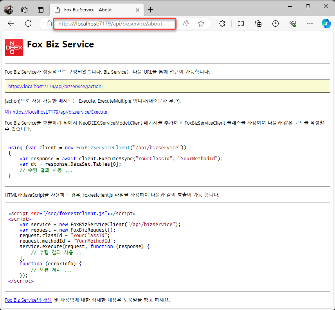Open Settings and more menu
The image size is (335, 310).
(310, 24)
